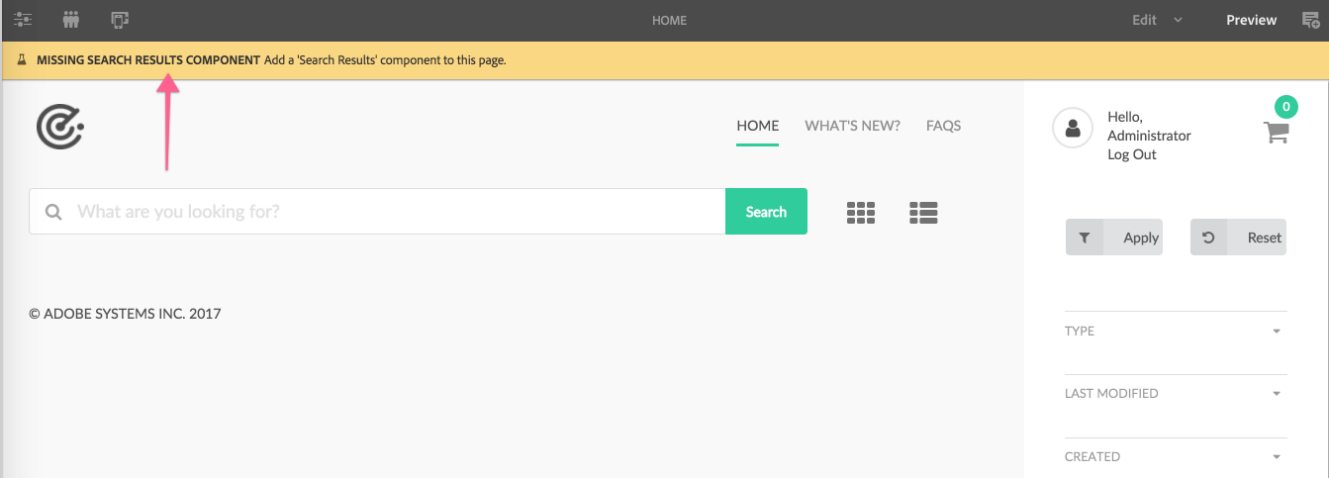Click the HOME page title in top bar
The image size is (1329, 478).
coord(669,21)
